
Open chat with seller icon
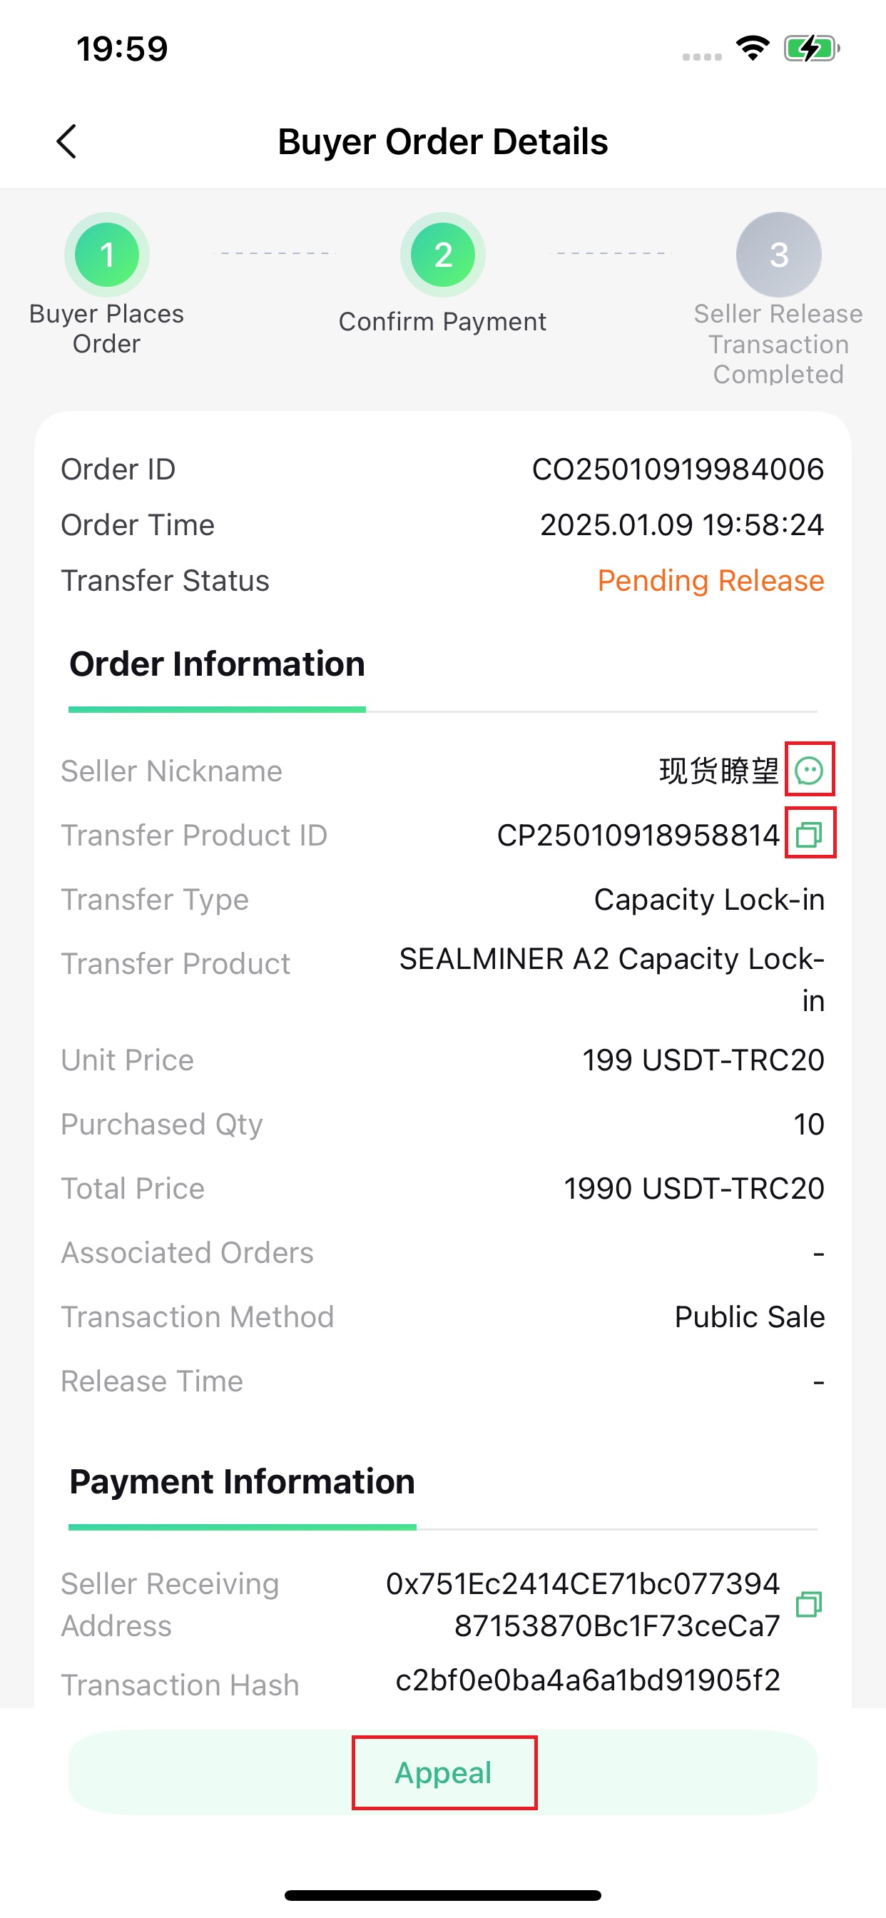pos(809,770)
